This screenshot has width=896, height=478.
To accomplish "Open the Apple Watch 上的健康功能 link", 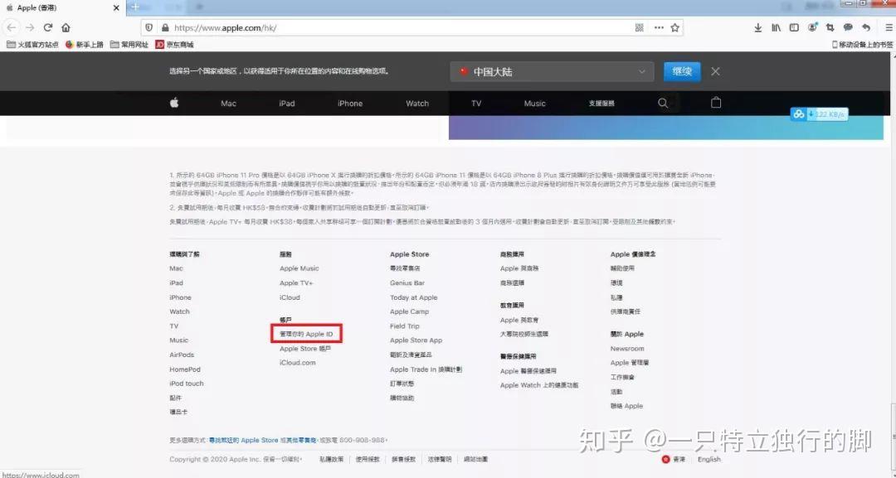I will coord(539,385).
